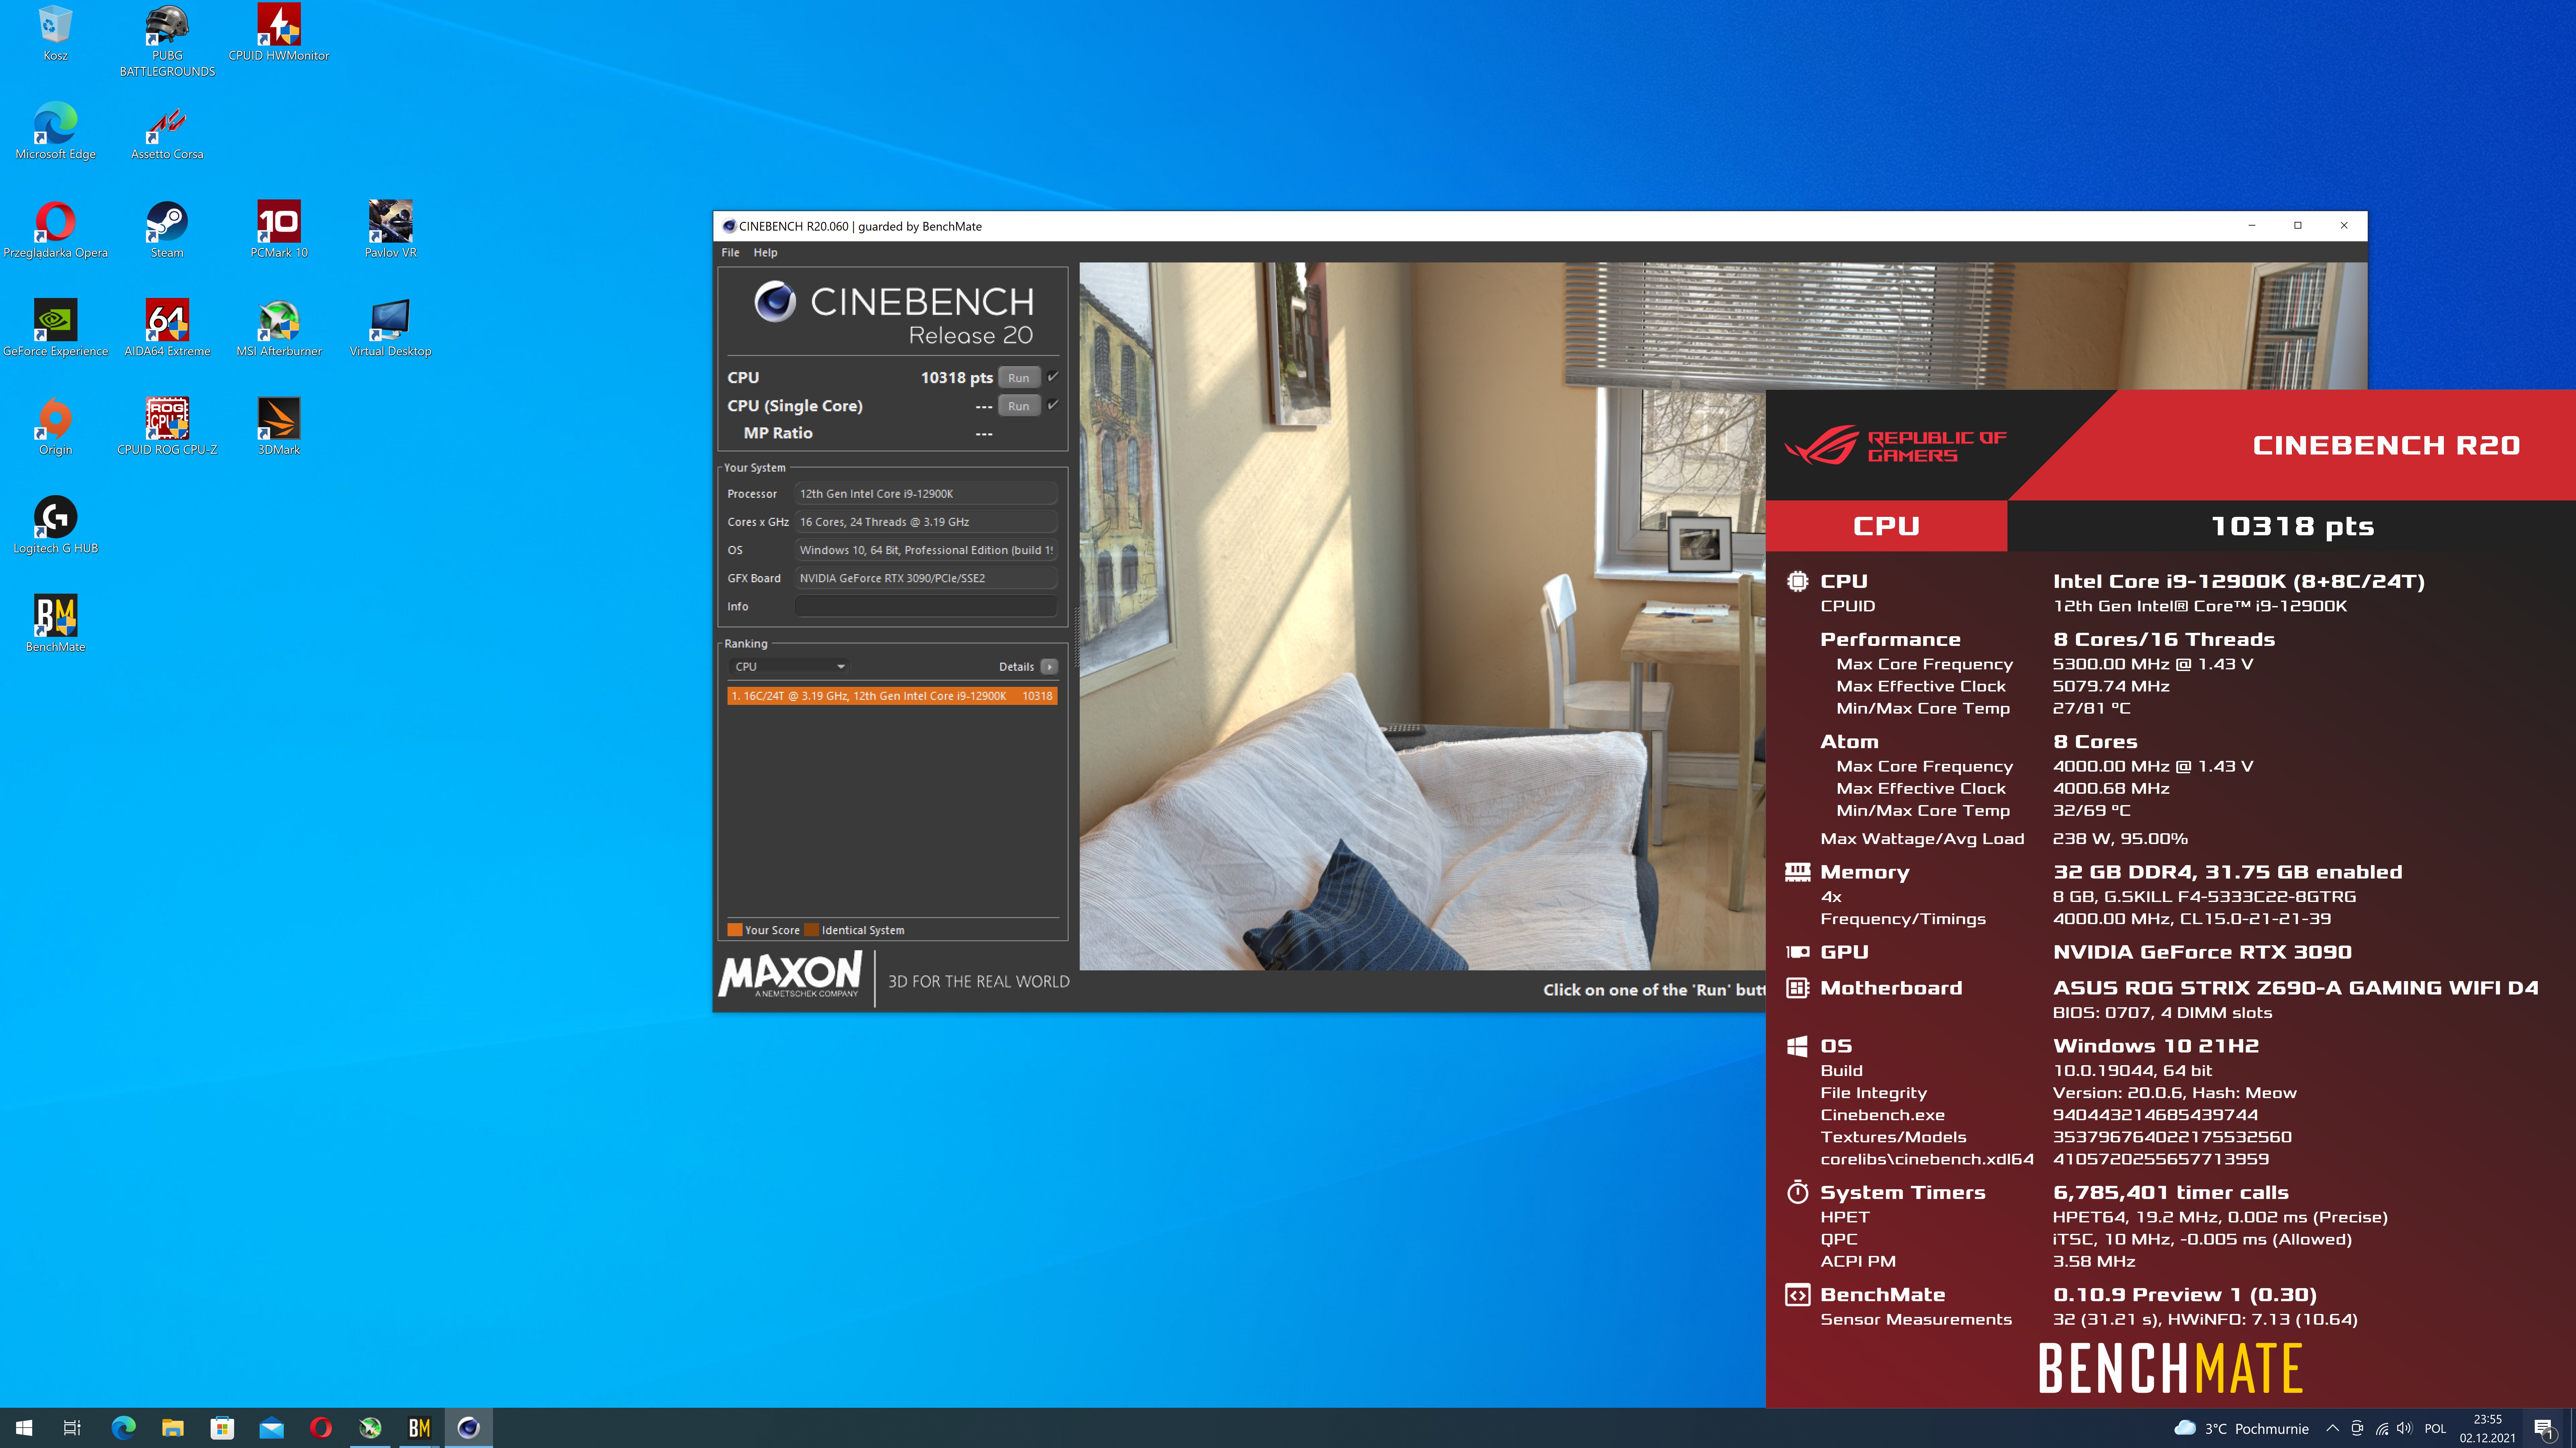Toggle the CPU (Single Core) test checkbox
The width and height of the screenshot is (2576, 1448).
1053,405
